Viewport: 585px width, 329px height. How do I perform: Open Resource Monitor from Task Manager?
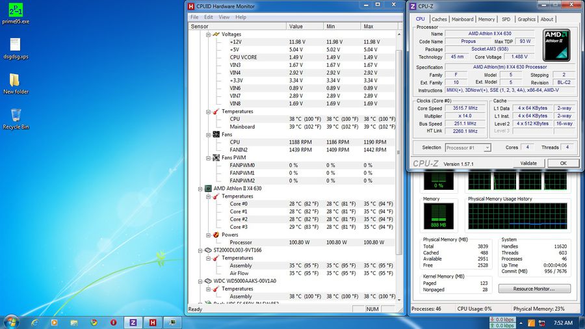(x=534, y=289)
